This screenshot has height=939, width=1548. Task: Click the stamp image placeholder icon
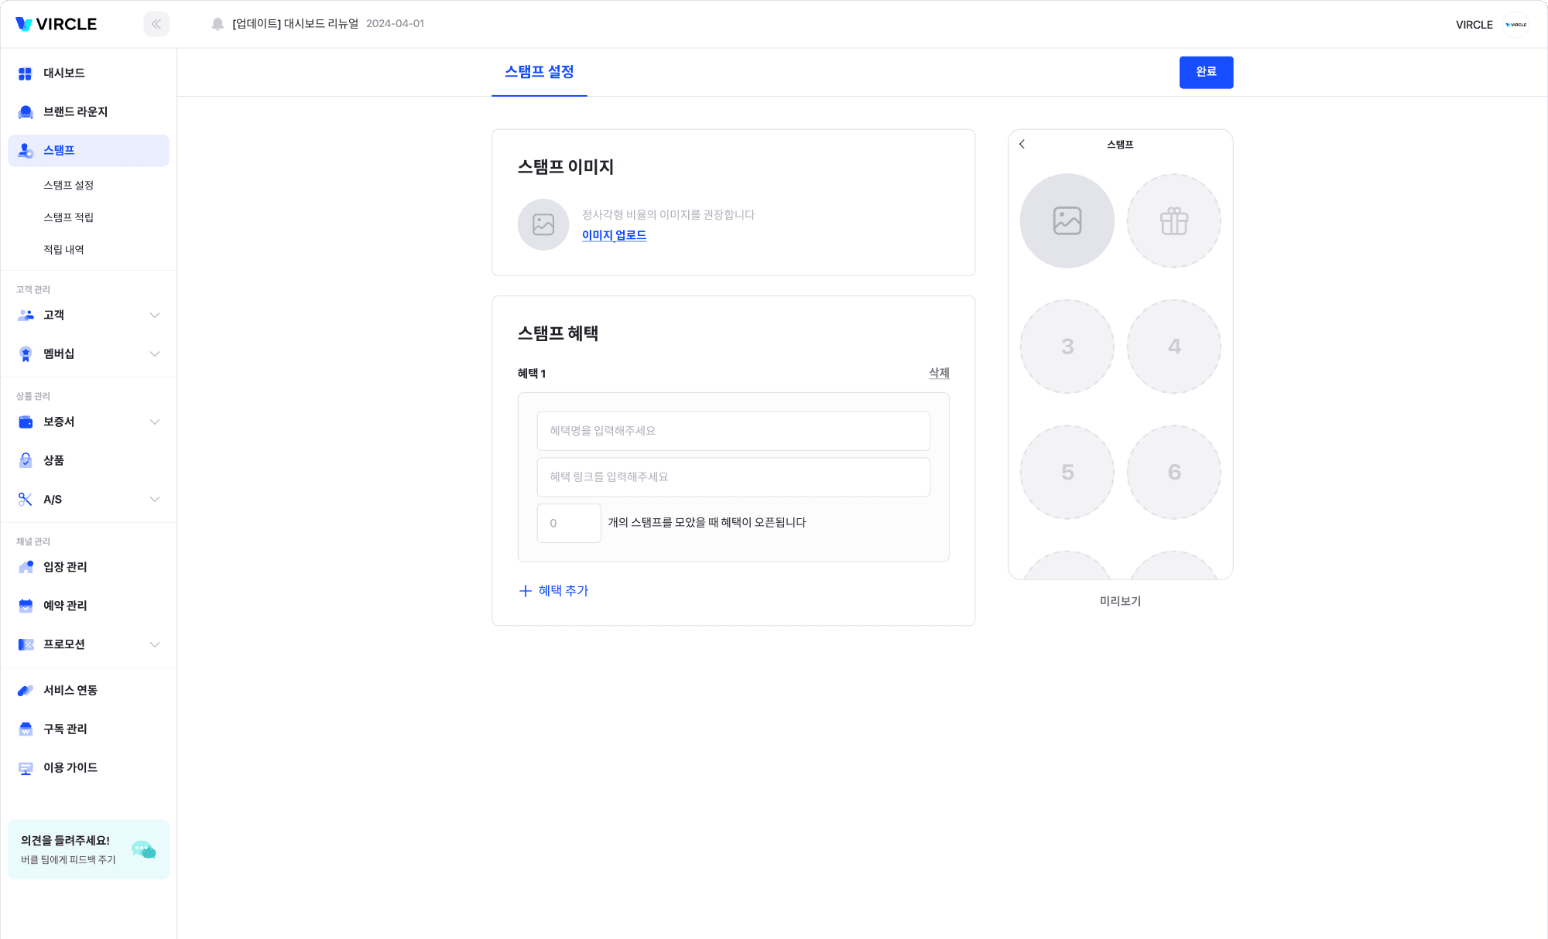[x=543, y=225]
